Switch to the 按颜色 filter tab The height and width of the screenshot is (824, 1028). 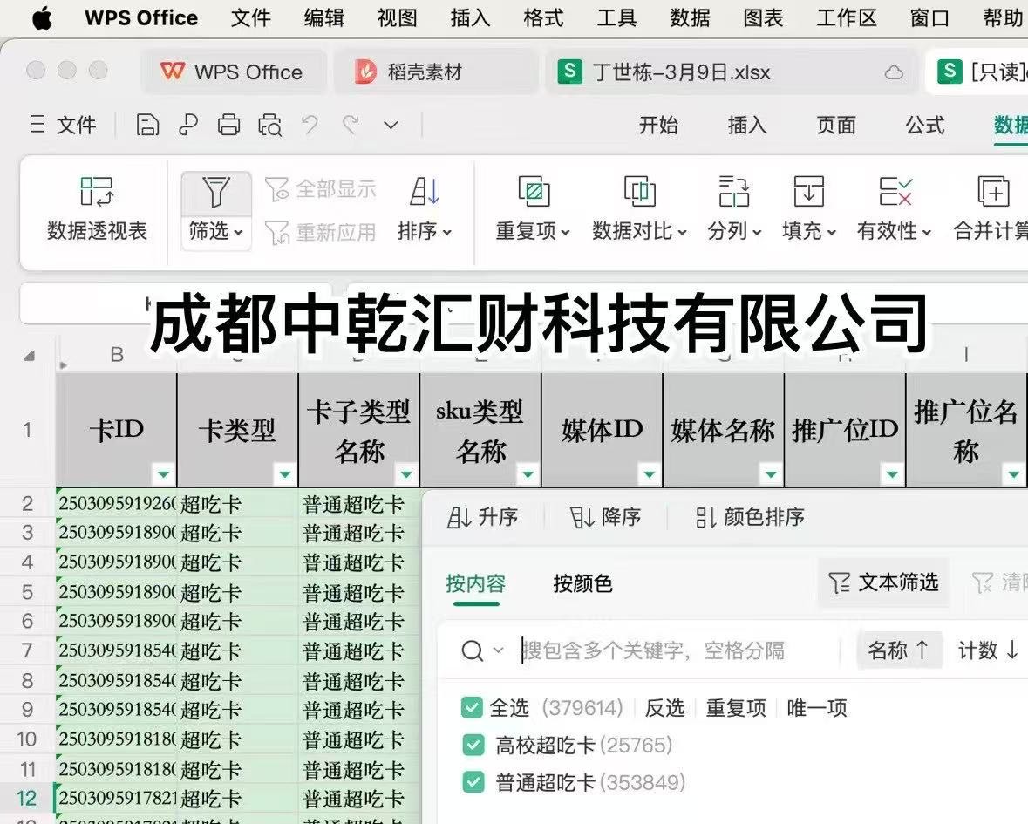(582, 584)
